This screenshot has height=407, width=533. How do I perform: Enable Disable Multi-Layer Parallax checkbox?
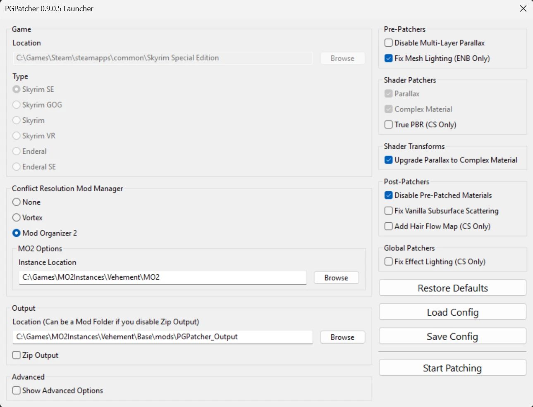[x=389, y=43]
